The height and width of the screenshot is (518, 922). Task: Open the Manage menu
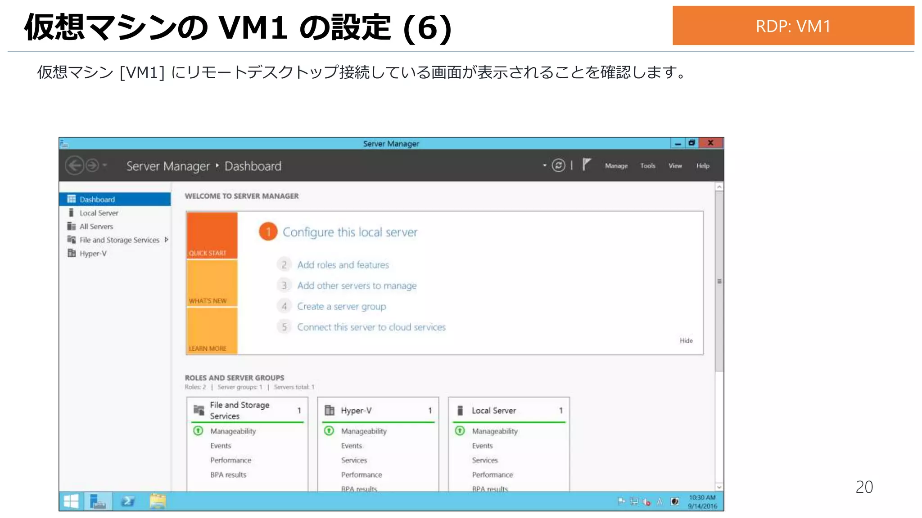pos(616,166)
